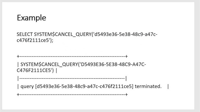This screenshot has height=112, width=200.
Task: Click the wrapped text c476f2111ce5');
Action: point(35,40)
